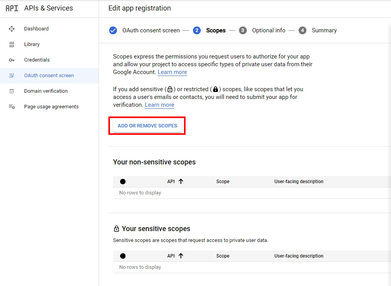
Task: Click the Dashboard icon in sidebar
Action: tap(12, 29)
